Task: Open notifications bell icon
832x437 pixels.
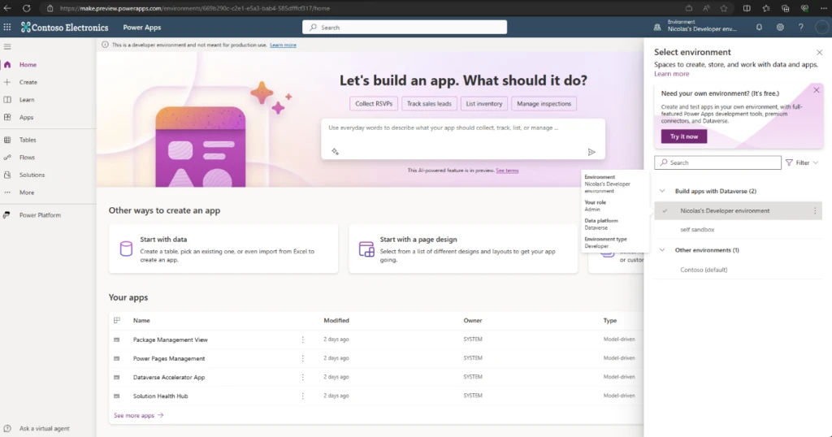Action: [759, 27]
